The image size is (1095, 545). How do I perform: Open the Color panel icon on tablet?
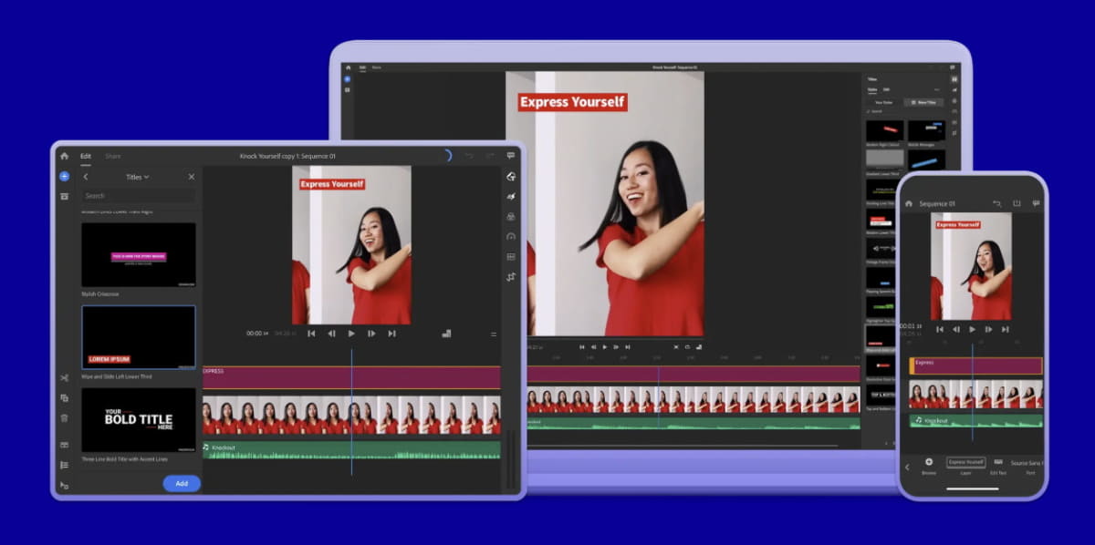click(x=511, y=216)
